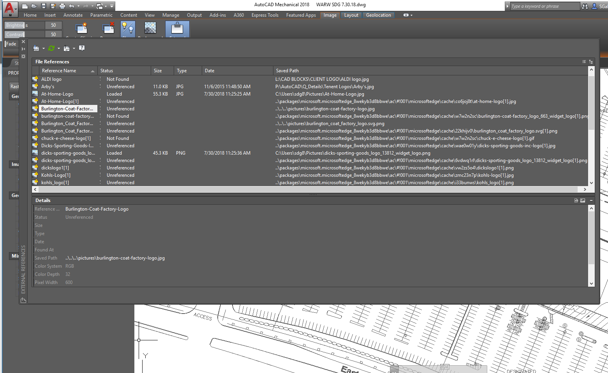Switch to the Layout ribbon tab
Viewport: 608px width, 373px height.
[351, 15]
